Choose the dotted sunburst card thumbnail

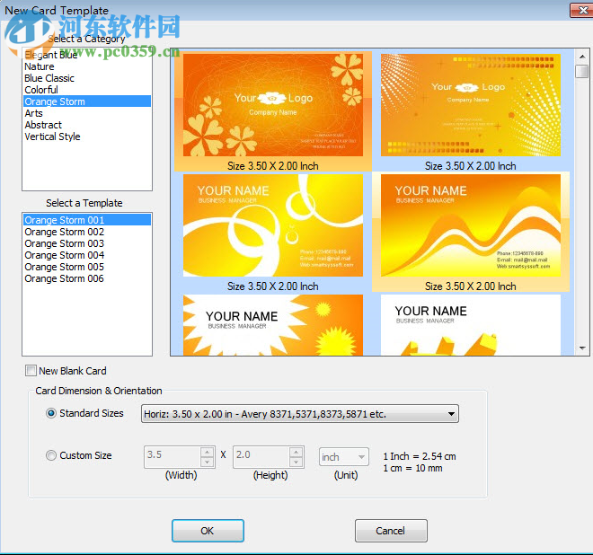tap(471, 105)
